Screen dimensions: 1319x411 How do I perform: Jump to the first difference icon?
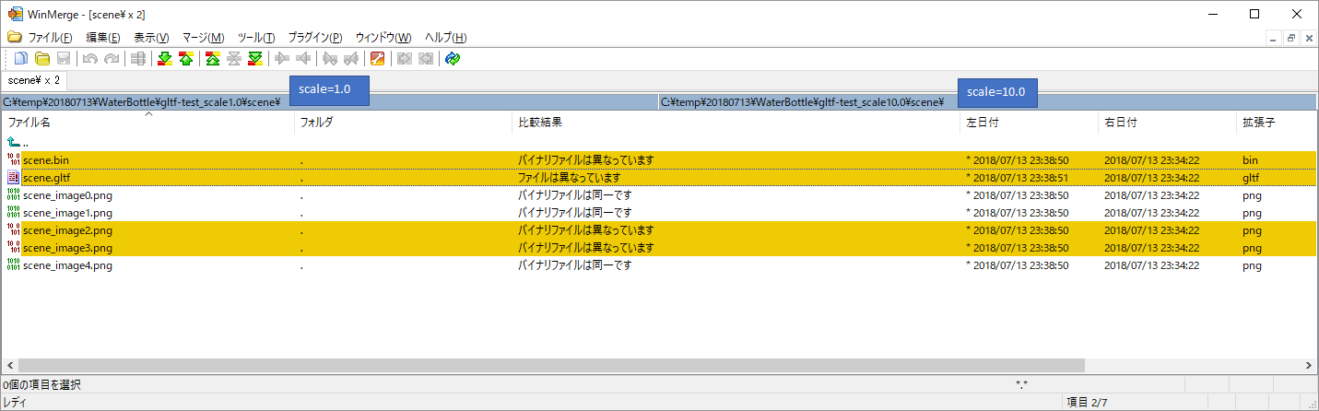click(213, 59)
